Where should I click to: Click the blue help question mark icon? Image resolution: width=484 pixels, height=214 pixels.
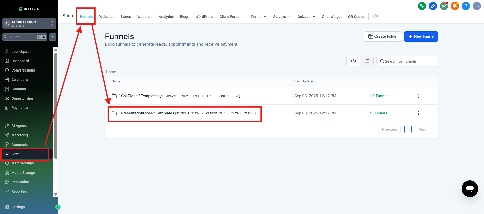point(466,6)
